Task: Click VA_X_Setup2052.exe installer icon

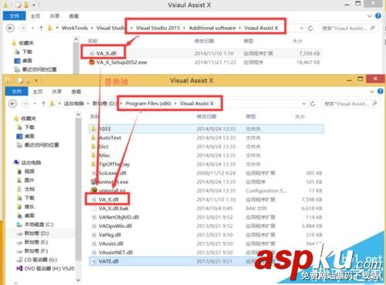Action: pyautogui.click(x=92, y=62)
